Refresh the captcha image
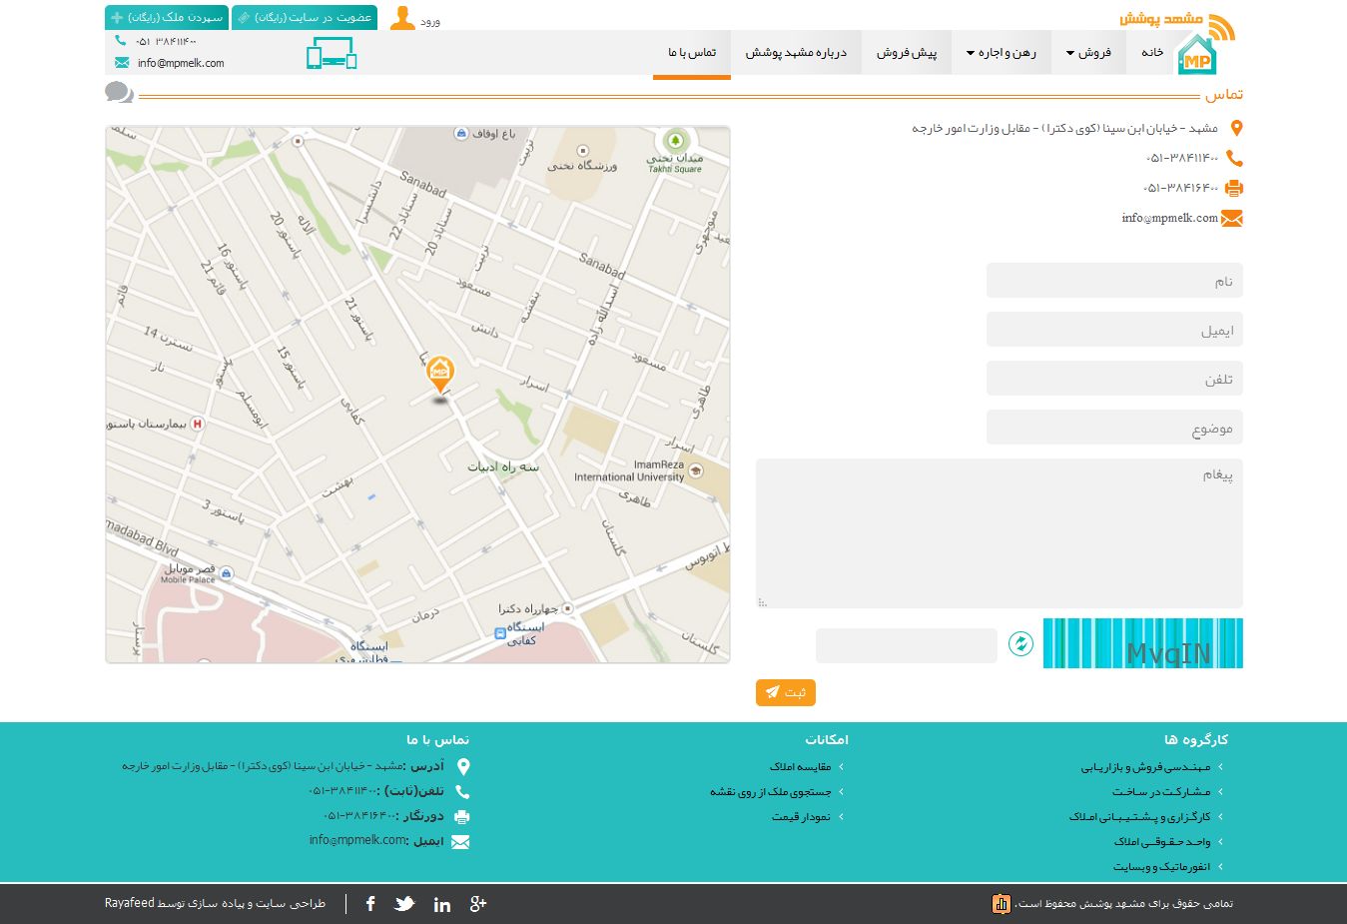The width and height of the screenshot is (1347, 924). coord(1020,644)
